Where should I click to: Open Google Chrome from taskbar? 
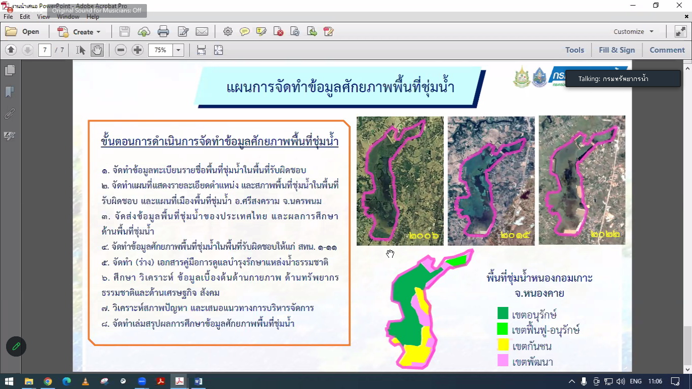pyautogui.click(x=48, y=381)
